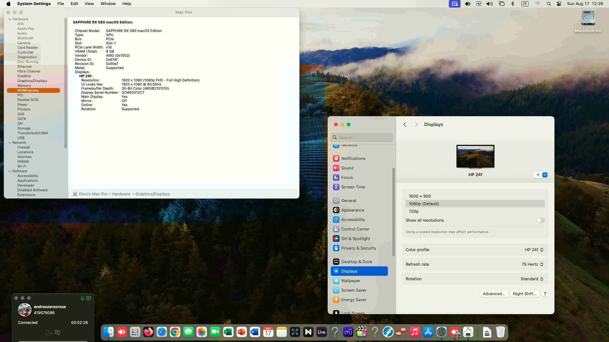Click the green lock icon in AnyDesk panel

click(82, 298)
